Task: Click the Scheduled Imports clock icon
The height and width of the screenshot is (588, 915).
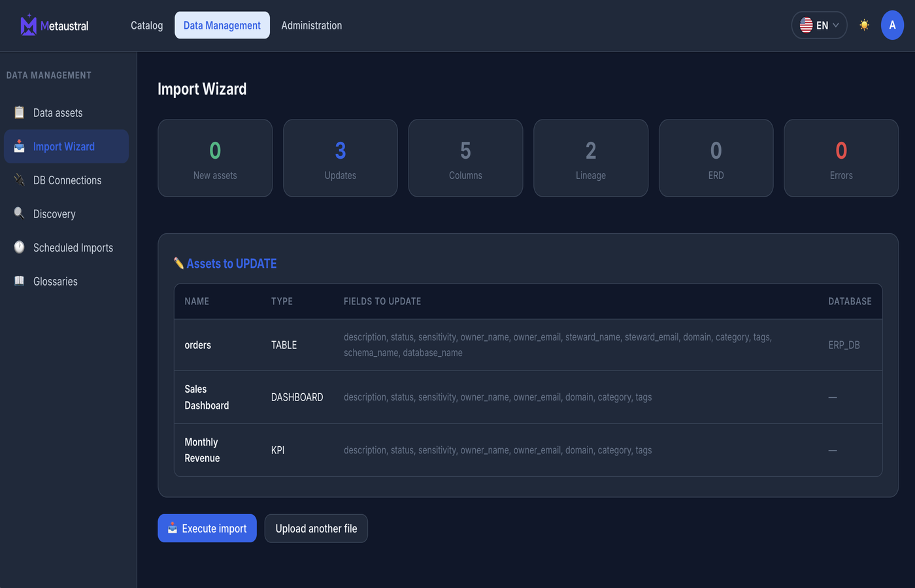Action: (20, 247)
